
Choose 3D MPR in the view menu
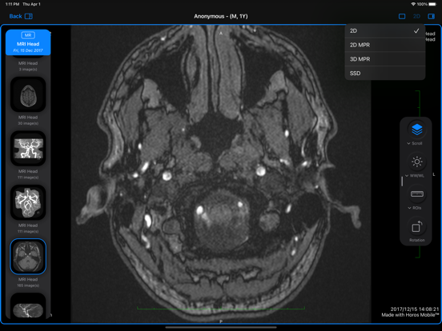pyautogui.click(x=385, y=59)
